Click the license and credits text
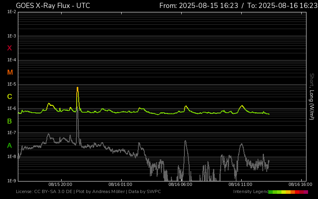Viewport: 318px width, 199px height. [x=88, y=192]
